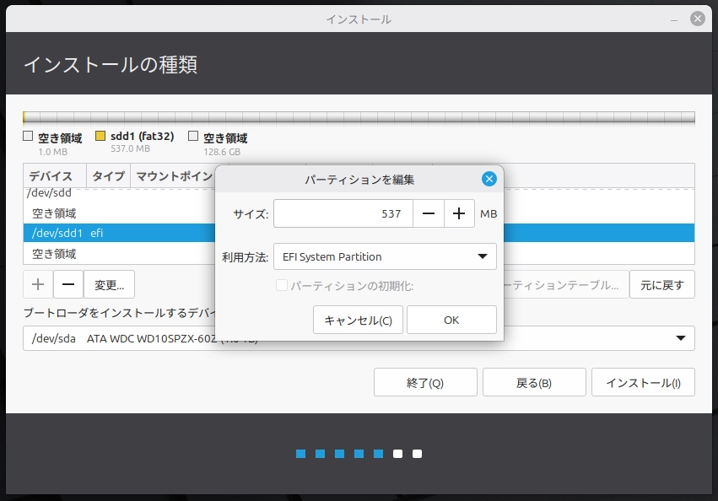Dismiss the パーティションを編集 dialog via blue X icon

pyautogui.click(x=489, y=178)
